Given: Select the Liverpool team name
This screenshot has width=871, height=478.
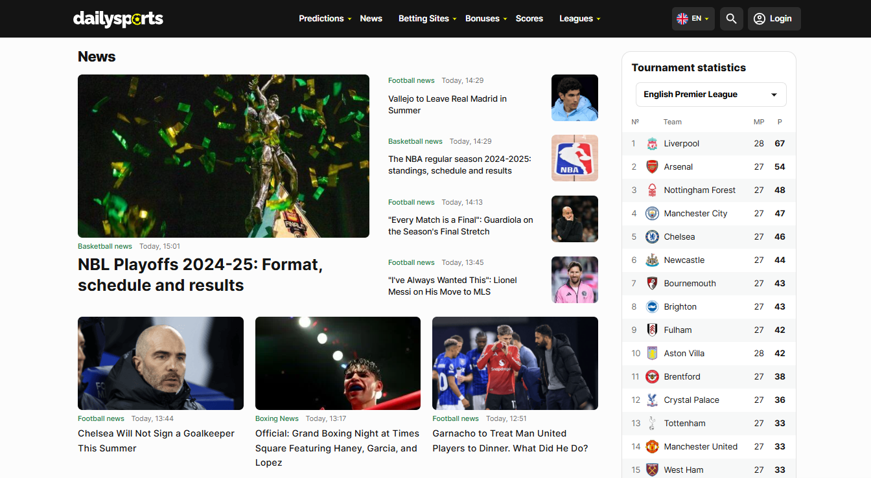Looking at the screenshot, I should pyautogui.click(x=682, y=144).
